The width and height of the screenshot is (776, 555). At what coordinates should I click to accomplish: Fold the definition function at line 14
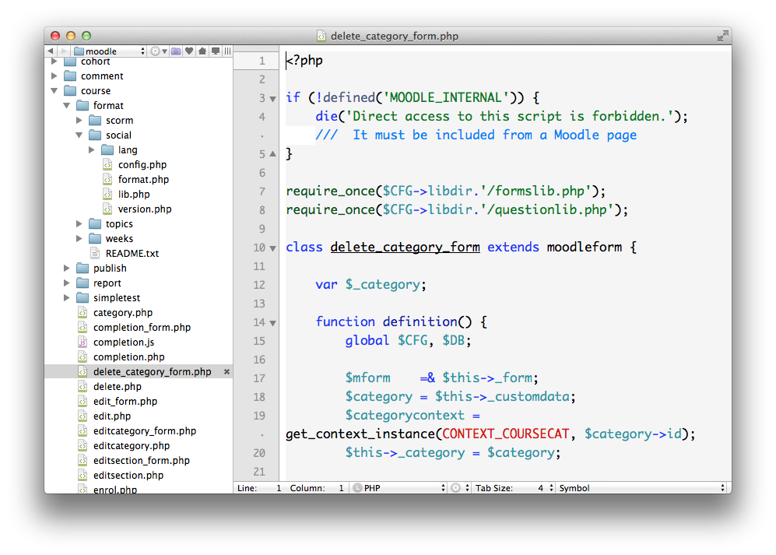[272, 323]
